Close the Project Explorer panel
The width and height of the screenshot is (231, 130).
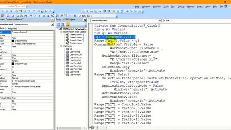click(85, 20)
